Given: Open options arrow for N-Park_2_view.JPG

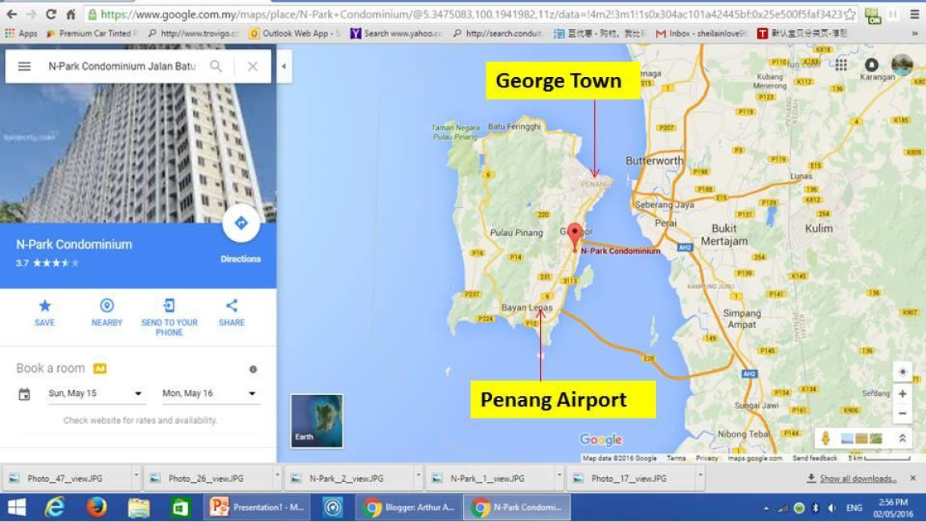Looking at the screenshot, I should pyautogui.click(x=418, y=475).
